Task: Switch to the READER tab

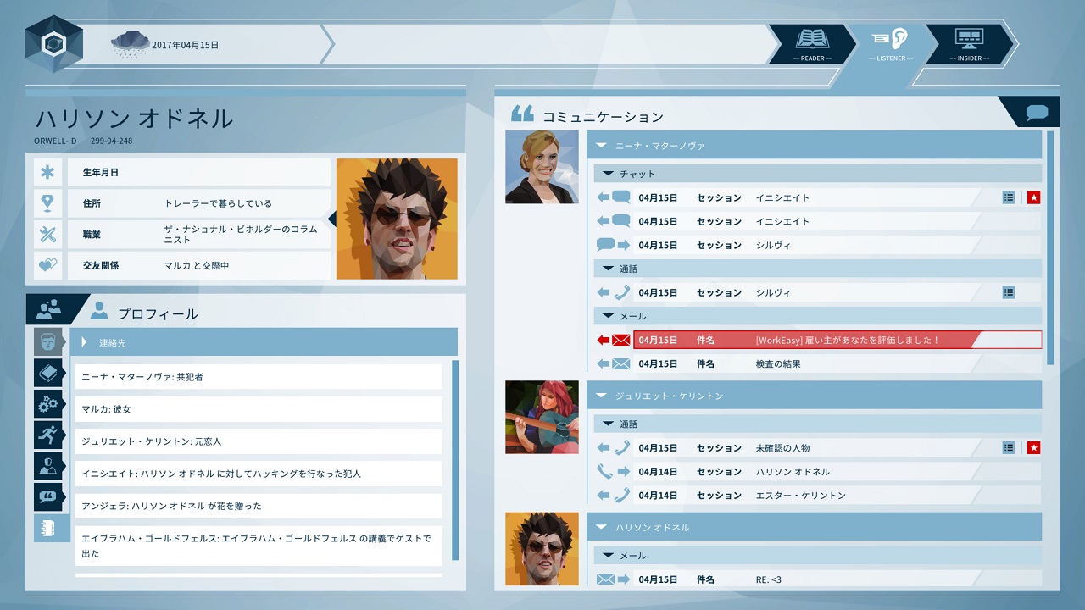Action: click(812, 43)
